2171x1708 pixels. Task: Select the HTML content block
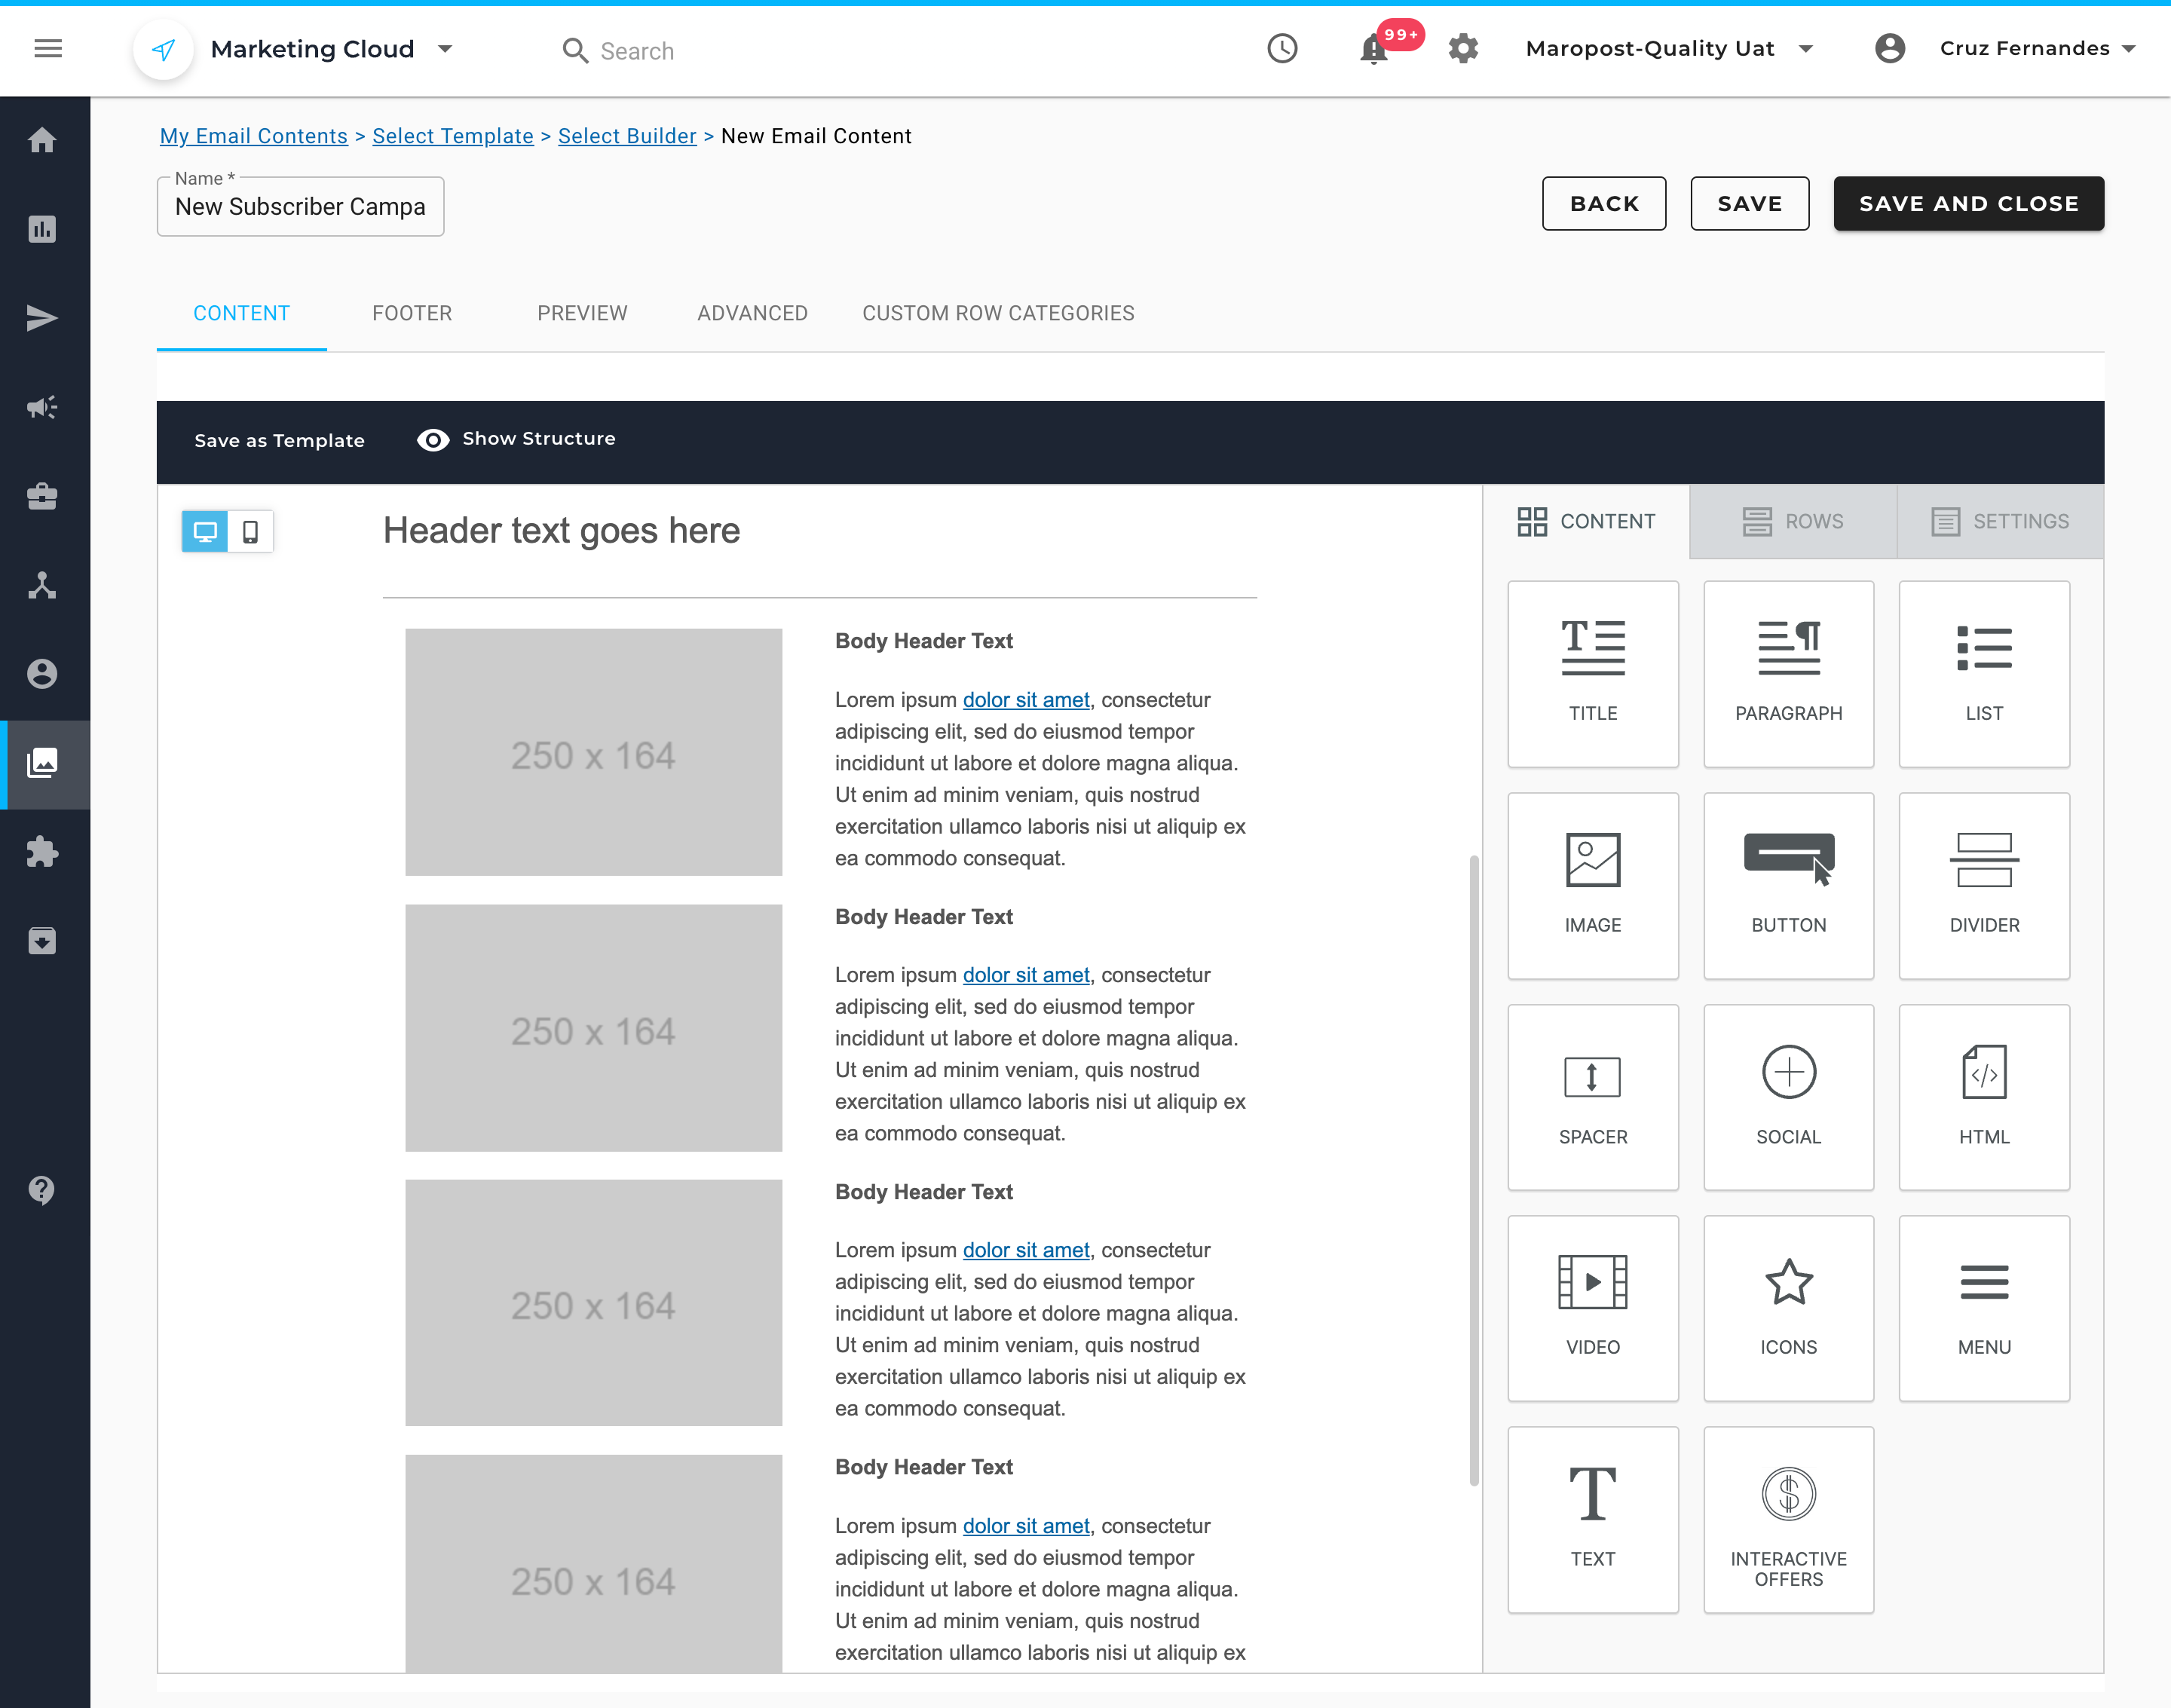[1983, 1096]
